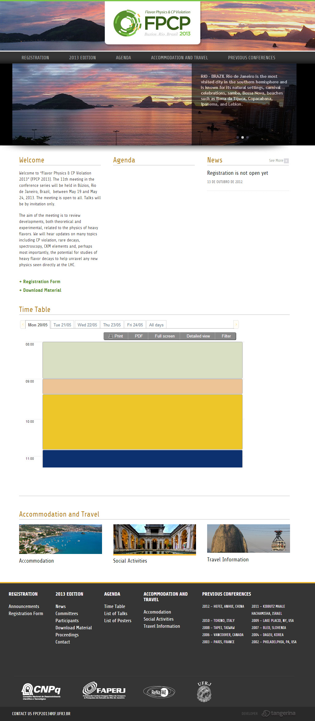The width and height of the screenshot is (315, 721).
Task: Open the Tangerina developer logo
Action: (x=278, y=713)
